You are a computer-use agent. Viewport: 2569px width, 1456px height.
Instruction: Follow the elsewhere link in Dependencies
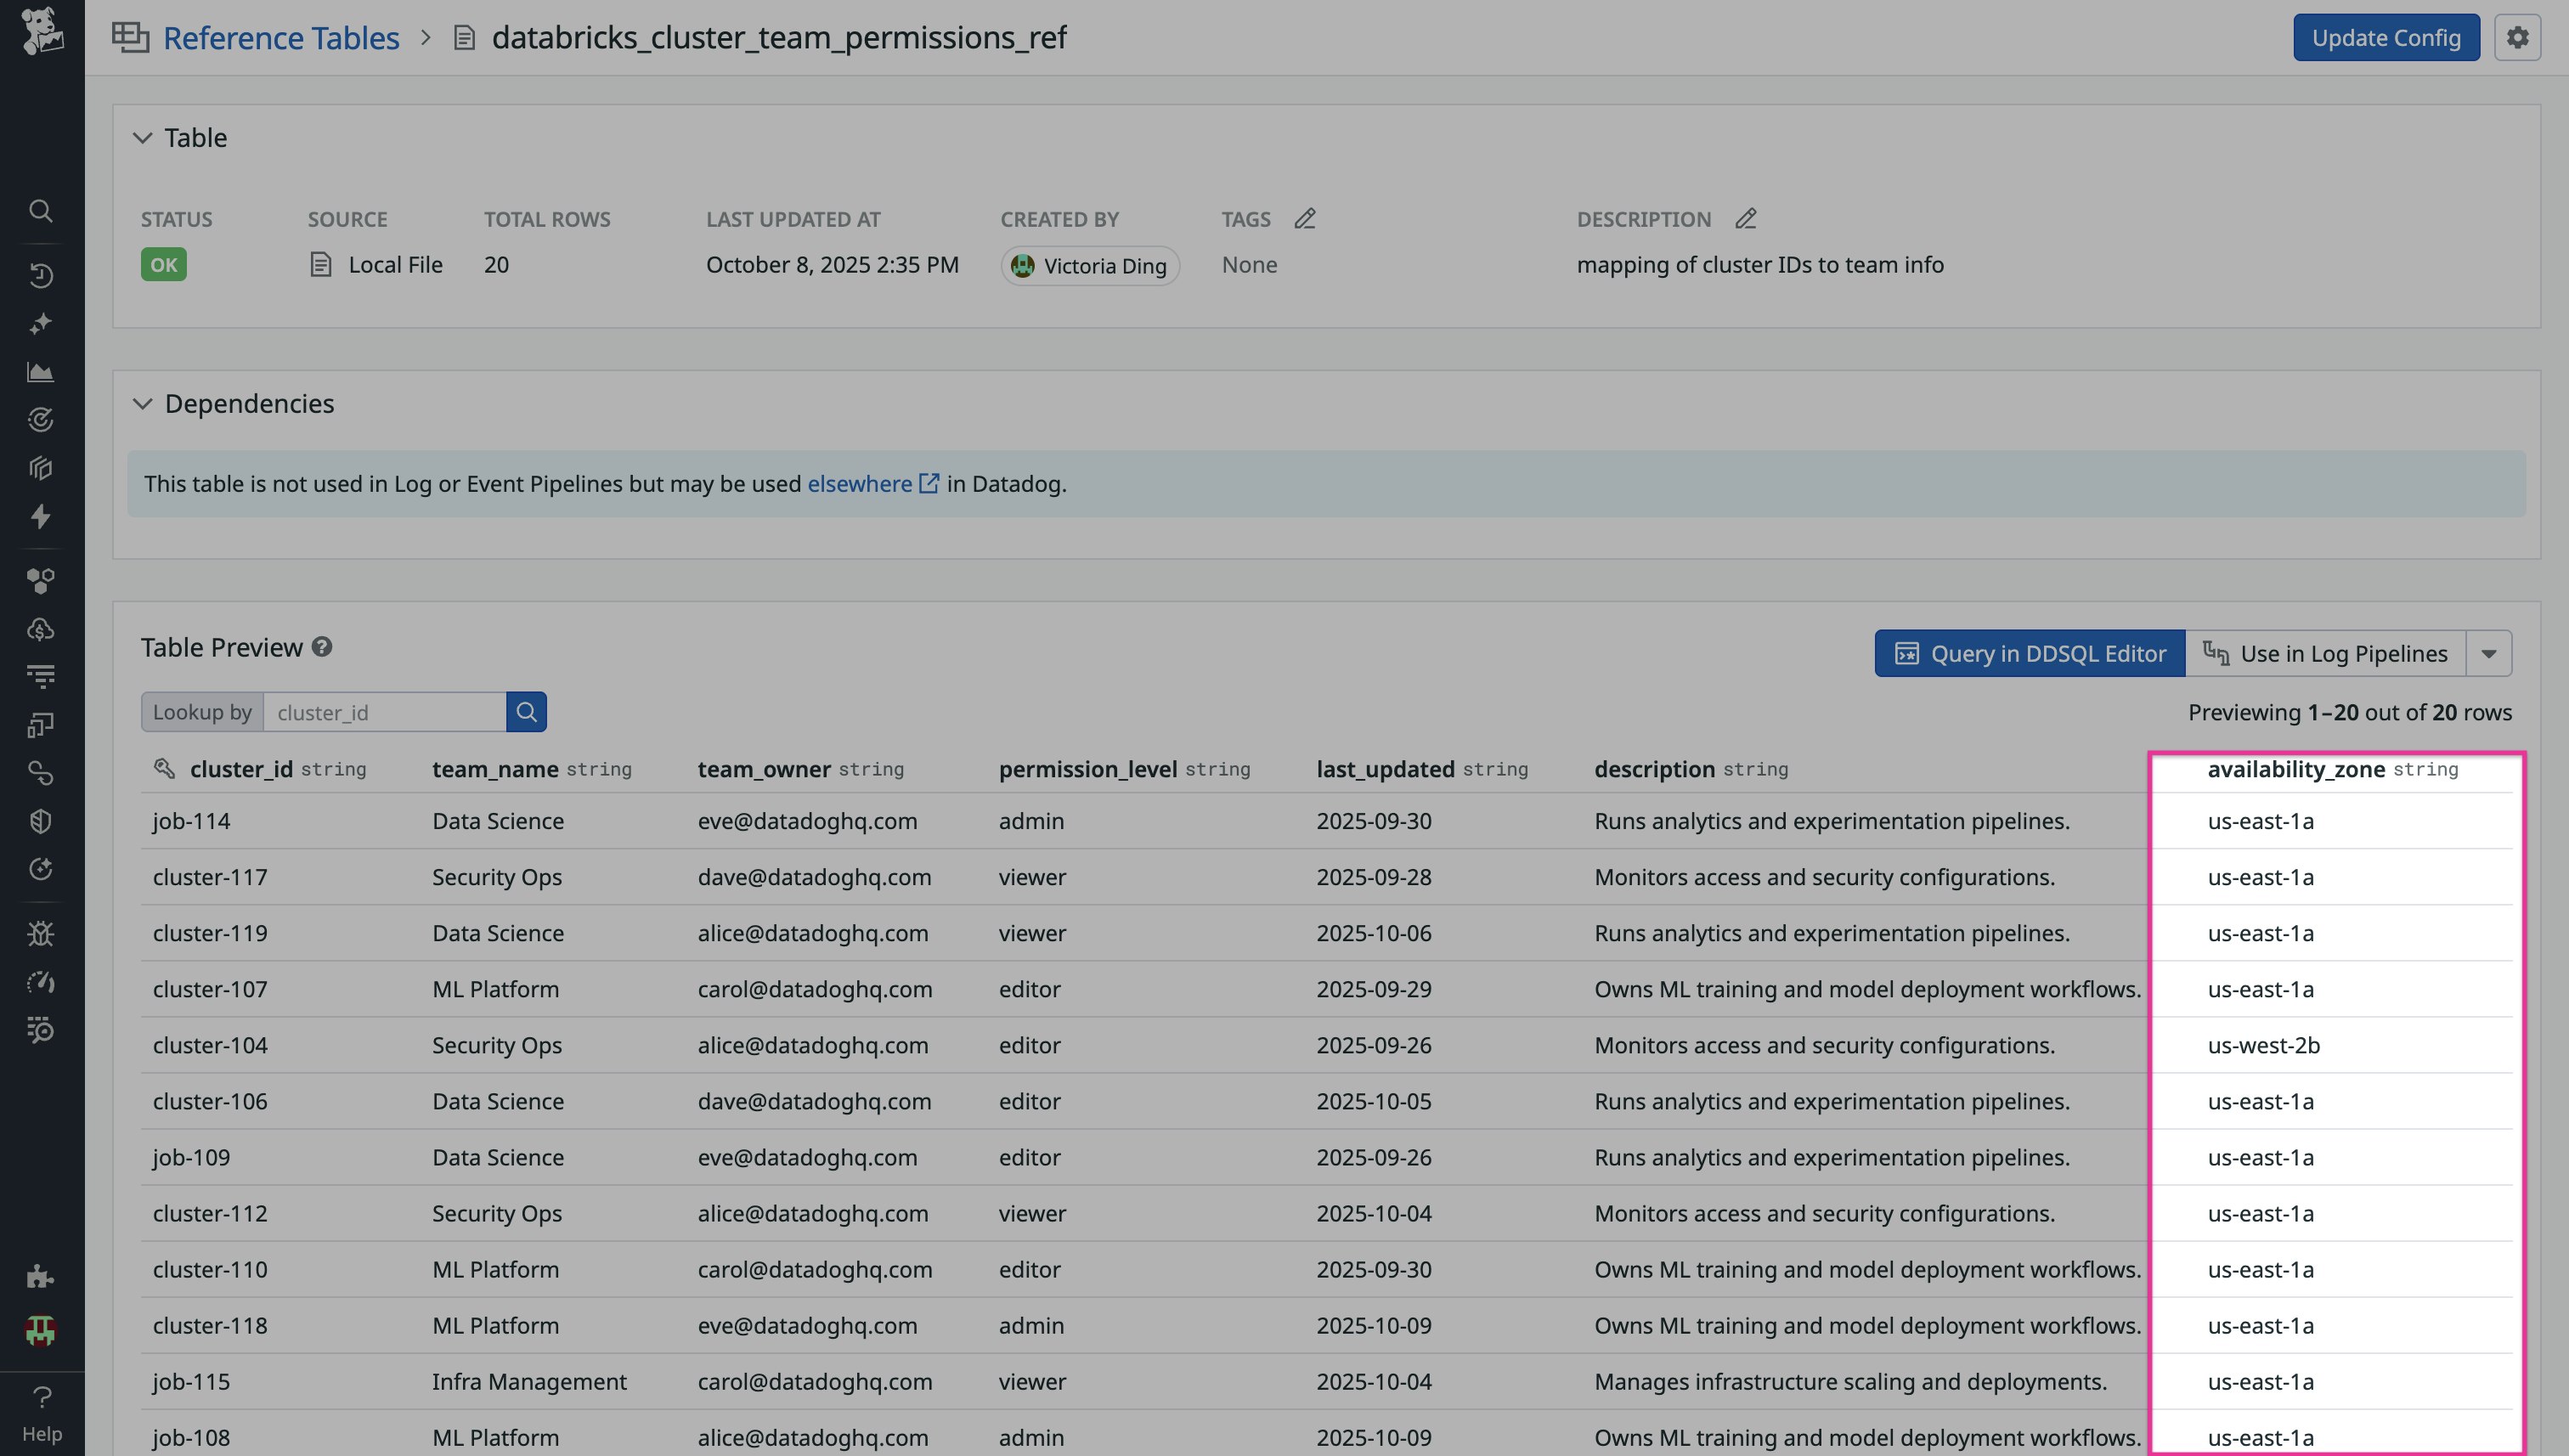[x=861, y=483]
